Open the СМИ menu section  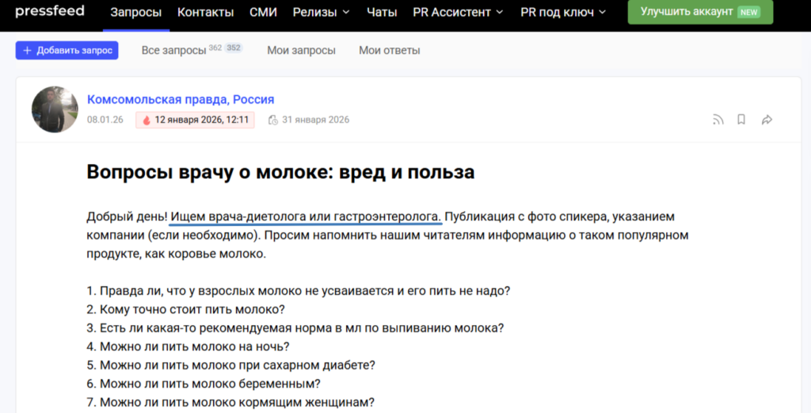tap(263, 12)
